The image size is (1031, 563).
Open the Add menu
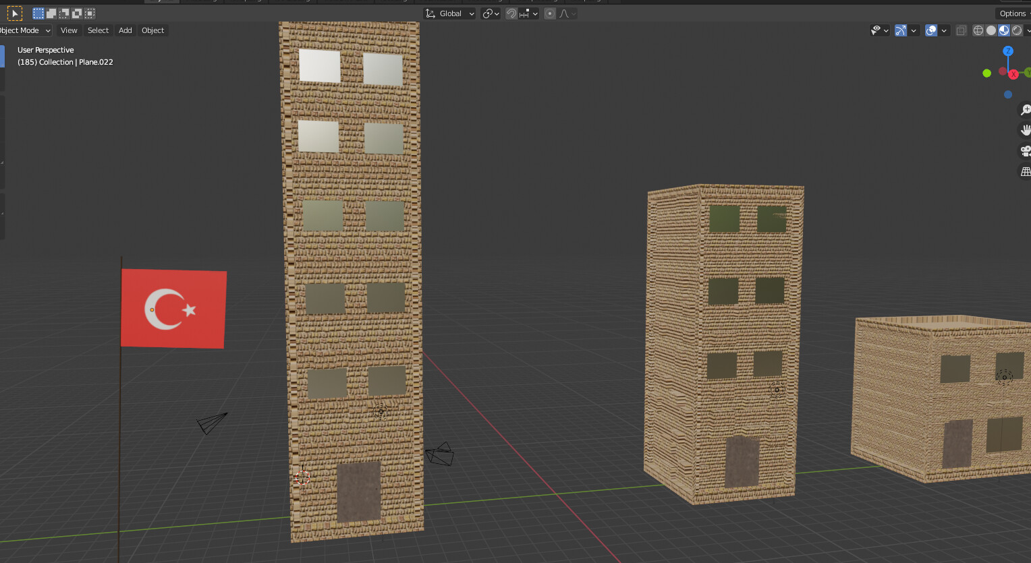pos(125,30)
